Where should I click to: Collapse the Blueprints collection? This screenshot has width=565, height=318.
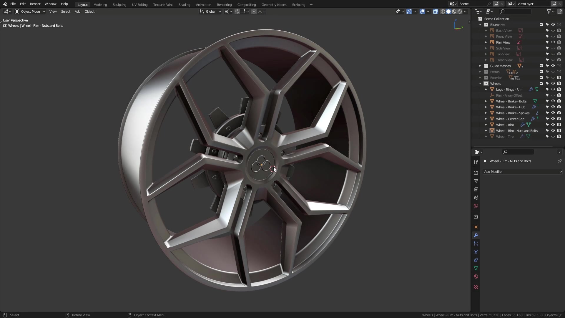point(480,25)
